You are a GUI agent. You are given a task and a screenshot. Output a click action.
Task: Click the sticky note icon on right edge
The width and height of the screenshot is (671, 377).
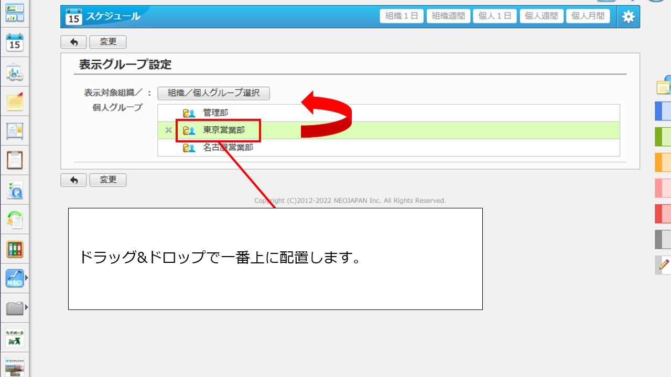[664, 86]
